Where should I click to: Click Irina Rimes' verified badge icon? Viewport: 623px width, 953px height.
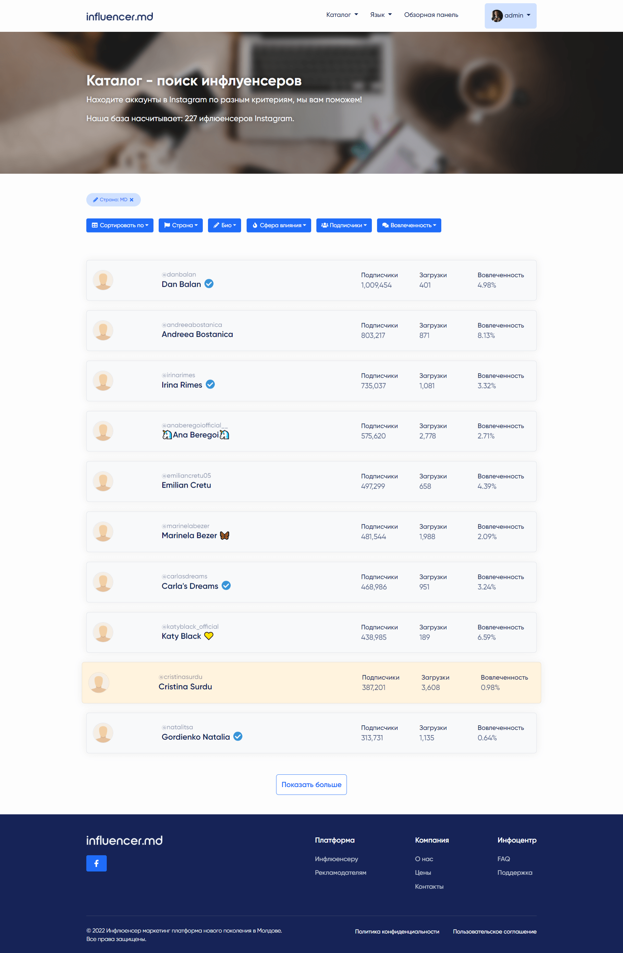tap(210, 384)
